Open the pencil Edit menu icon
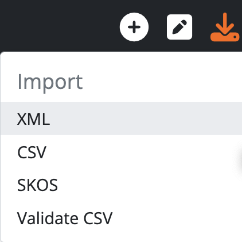Screen dimensions: 242x242 pos(179,27)
